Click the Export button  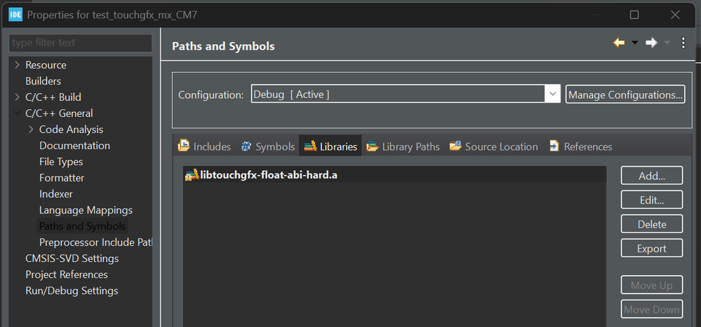[x=651, y=249]
